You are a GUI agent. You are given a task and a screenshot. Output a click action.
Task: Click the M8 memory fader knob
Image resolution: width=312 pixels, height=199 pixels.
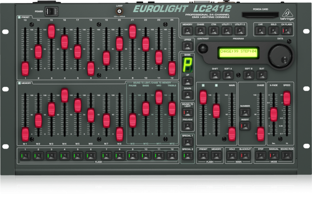click(119, 134)
